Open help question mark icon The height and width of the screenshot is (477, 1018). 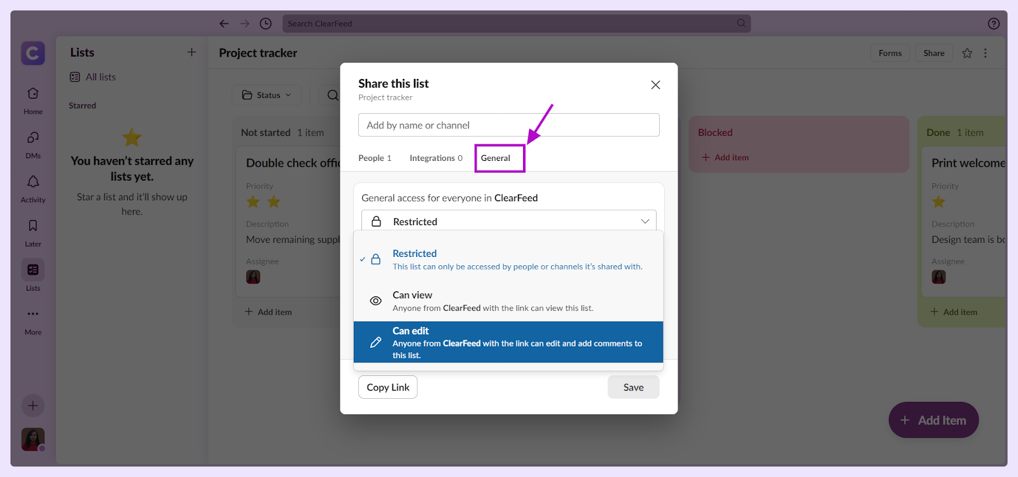994,24
